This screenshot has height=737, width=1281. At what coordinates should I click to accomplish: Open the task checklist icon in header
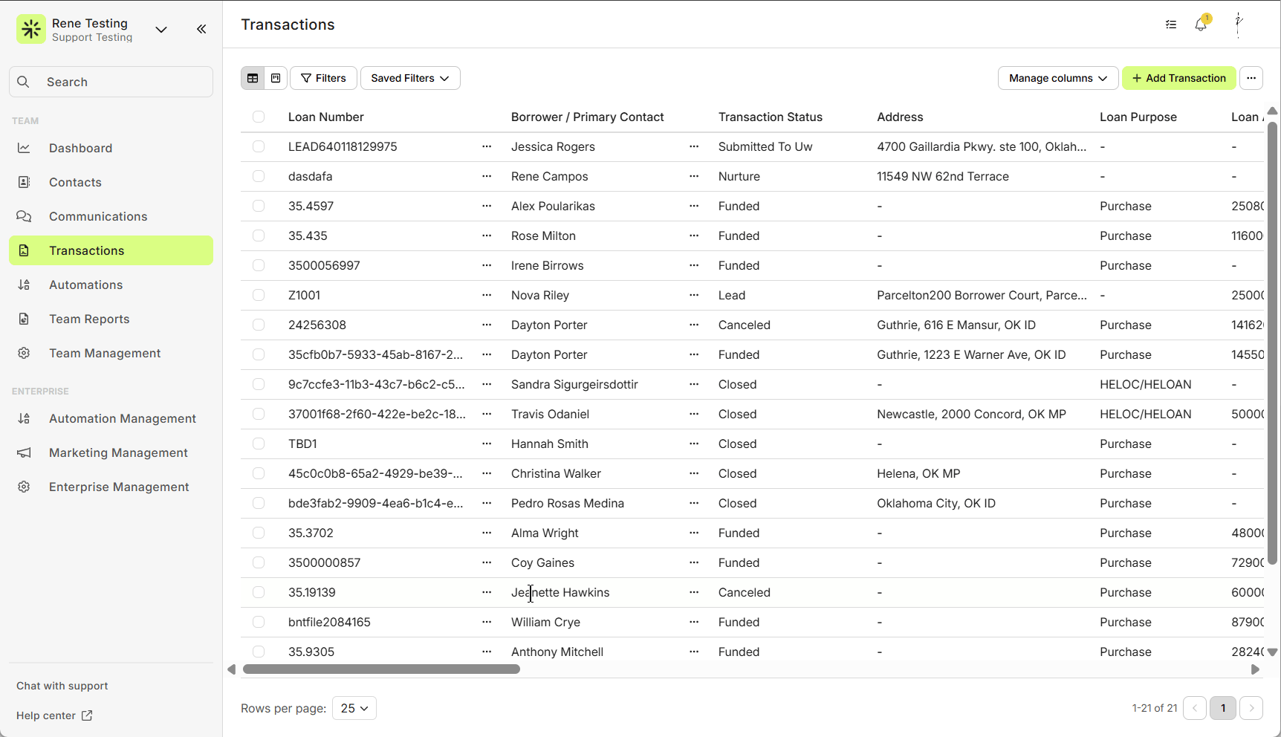point(1171,25)
